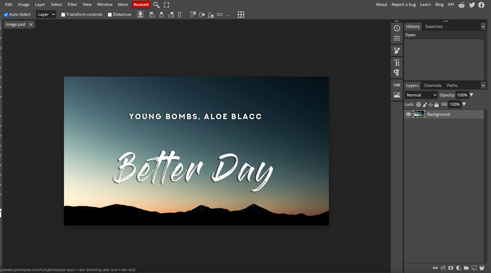This screenshot has height=273, width=491.
Task: Open the Normal blend mode dropdown
Action: [x=421, y=95]
